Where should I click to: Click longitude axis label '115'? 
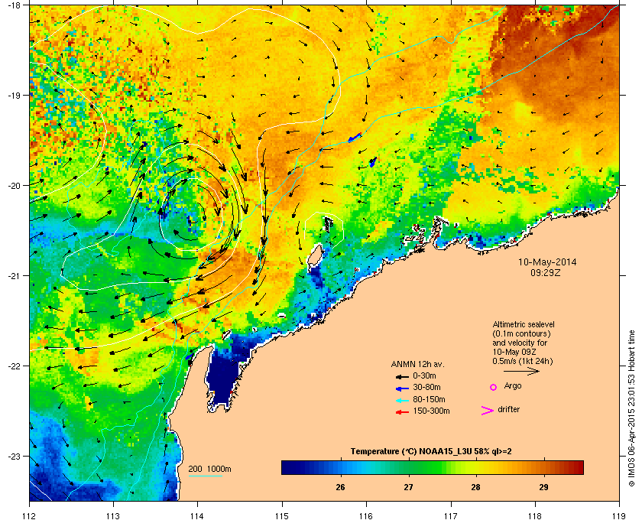[282, 515]
